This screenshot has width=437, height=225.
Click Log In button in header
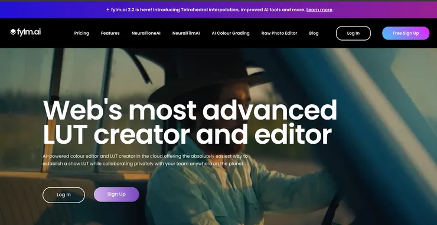pos(353,33)
